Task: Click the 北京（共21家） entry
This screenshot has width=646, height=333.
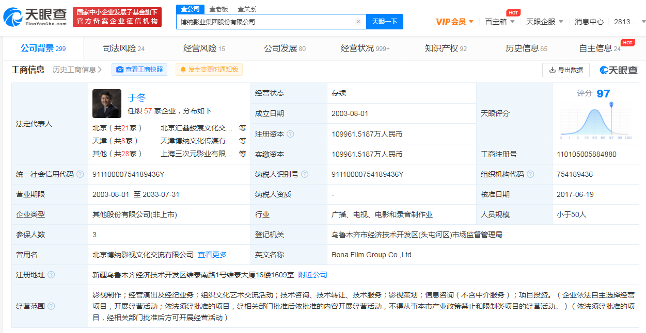Action: [117, 128]
